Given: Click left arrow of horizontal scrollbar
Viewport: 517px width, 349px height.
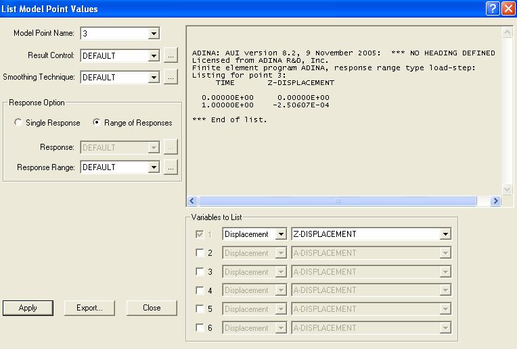Looking at the screenshot, I should [193, 200].
